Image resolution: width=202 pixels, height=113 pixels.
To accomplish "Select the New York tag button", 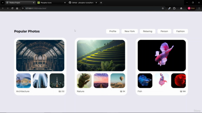I will pos(130,31).
